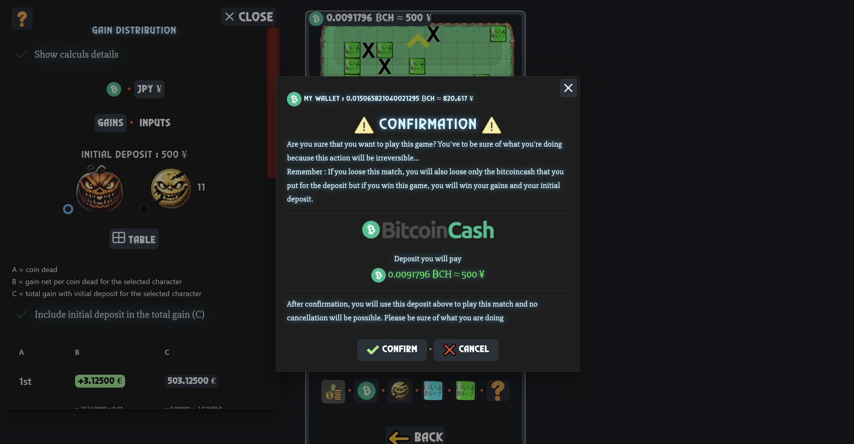Confirm the deposit with CONFIRM button
The image size is (854, 444).
392,349
